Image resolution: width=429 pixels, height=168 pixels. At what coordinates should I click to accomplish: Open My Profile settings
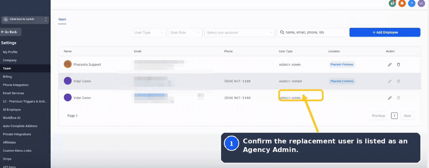point(10,52)
